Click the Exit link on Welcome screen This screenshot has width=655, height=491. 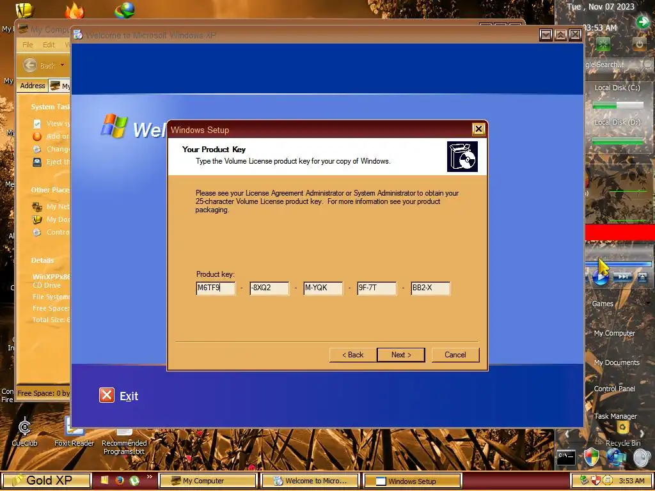tap(129, 396)
